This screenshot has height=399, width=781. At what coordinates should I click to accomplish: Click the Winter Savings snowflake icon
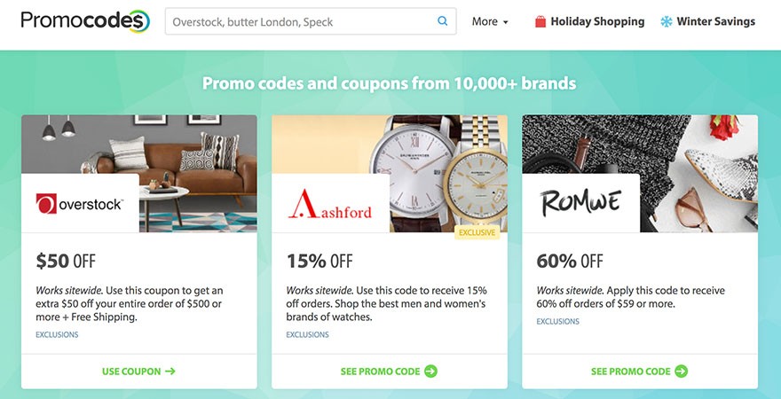pyautogui.click(x=667, y=21)
